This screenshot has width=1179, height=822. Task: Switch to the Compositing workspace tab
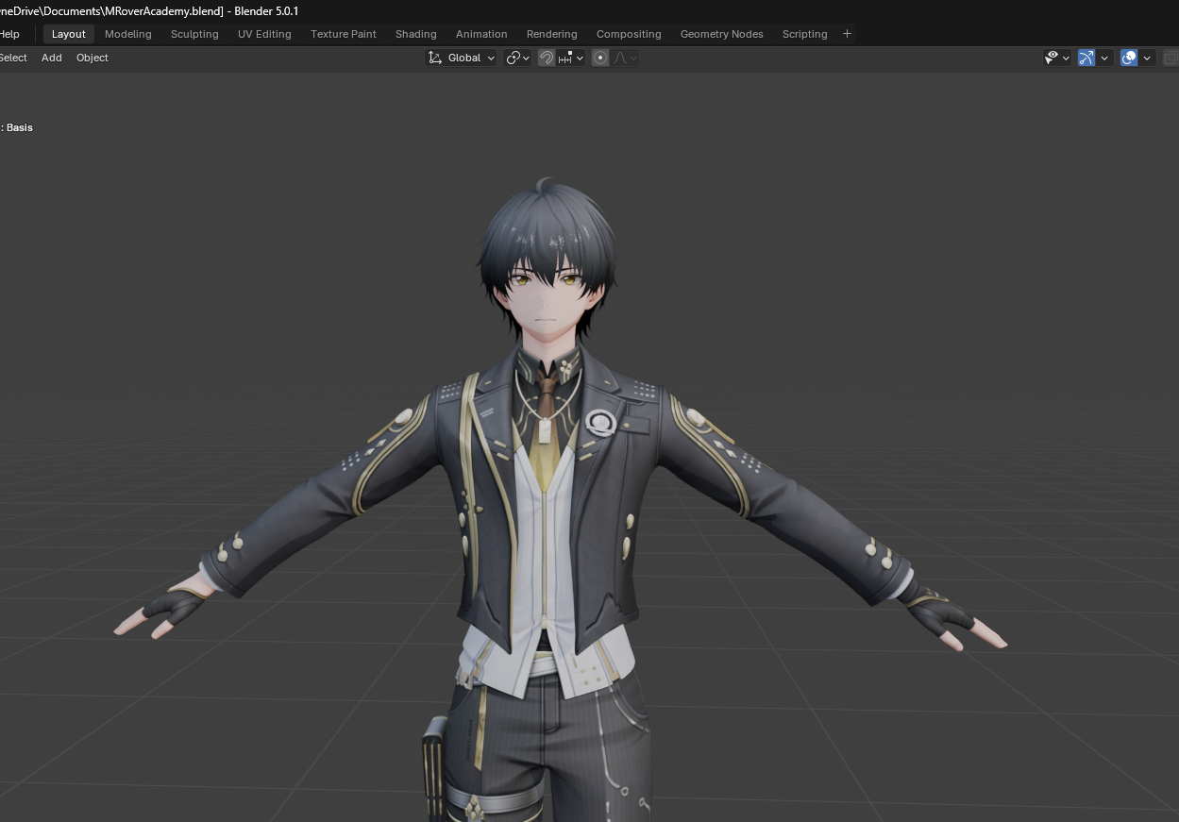pos(629,34)
